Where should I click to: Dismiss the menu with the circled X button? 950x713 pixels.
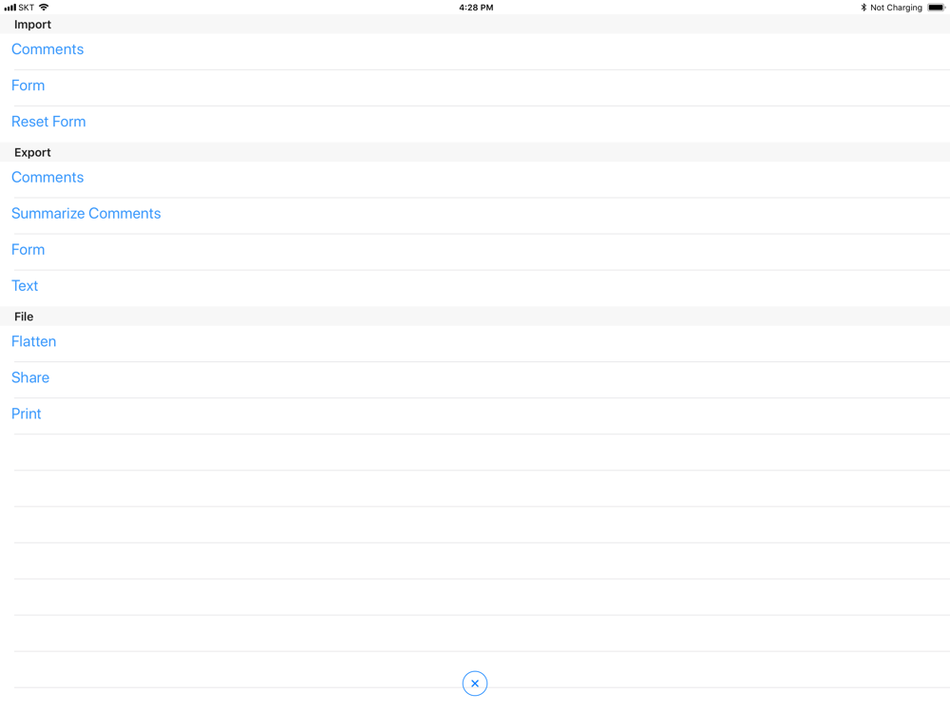coord(474,684)
